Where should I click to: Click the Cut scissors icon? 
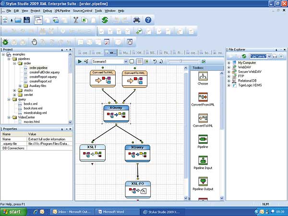tap(76, 20)
